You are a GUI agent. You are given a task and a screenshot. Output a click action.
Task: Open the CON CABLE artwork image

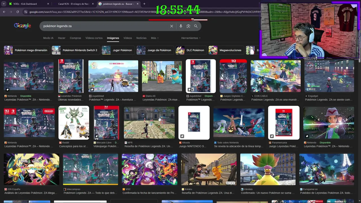click(x=276, y=76)
